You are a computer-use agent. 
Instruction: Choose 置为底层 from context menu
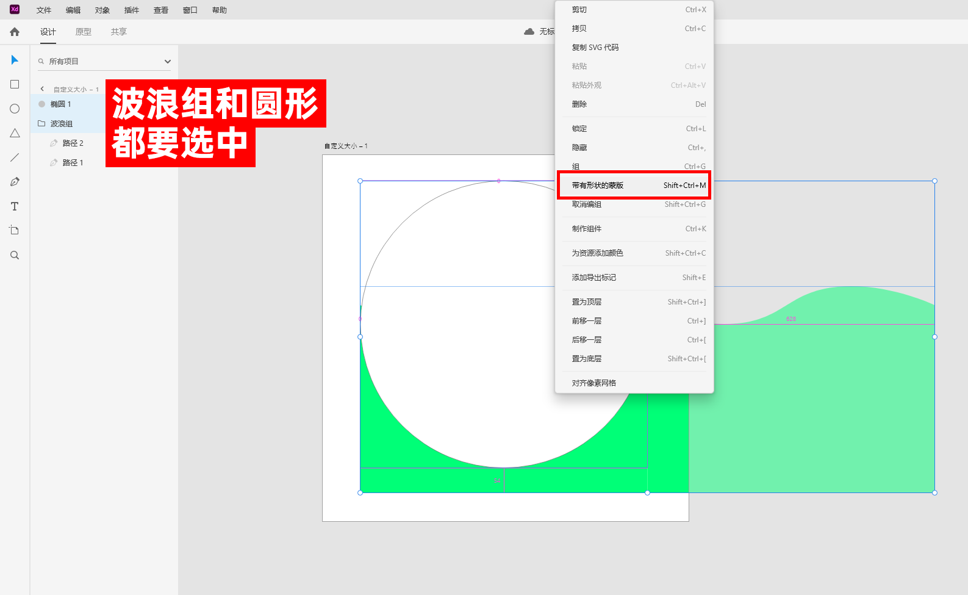634,359
